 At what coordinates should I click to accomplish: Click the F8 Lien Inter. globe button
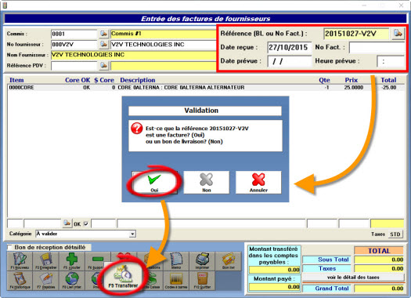[x=72, y=281]
